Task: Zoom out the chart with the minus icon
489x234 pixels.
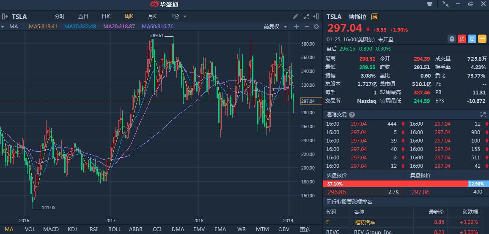Action: click(x=307, y=27)
